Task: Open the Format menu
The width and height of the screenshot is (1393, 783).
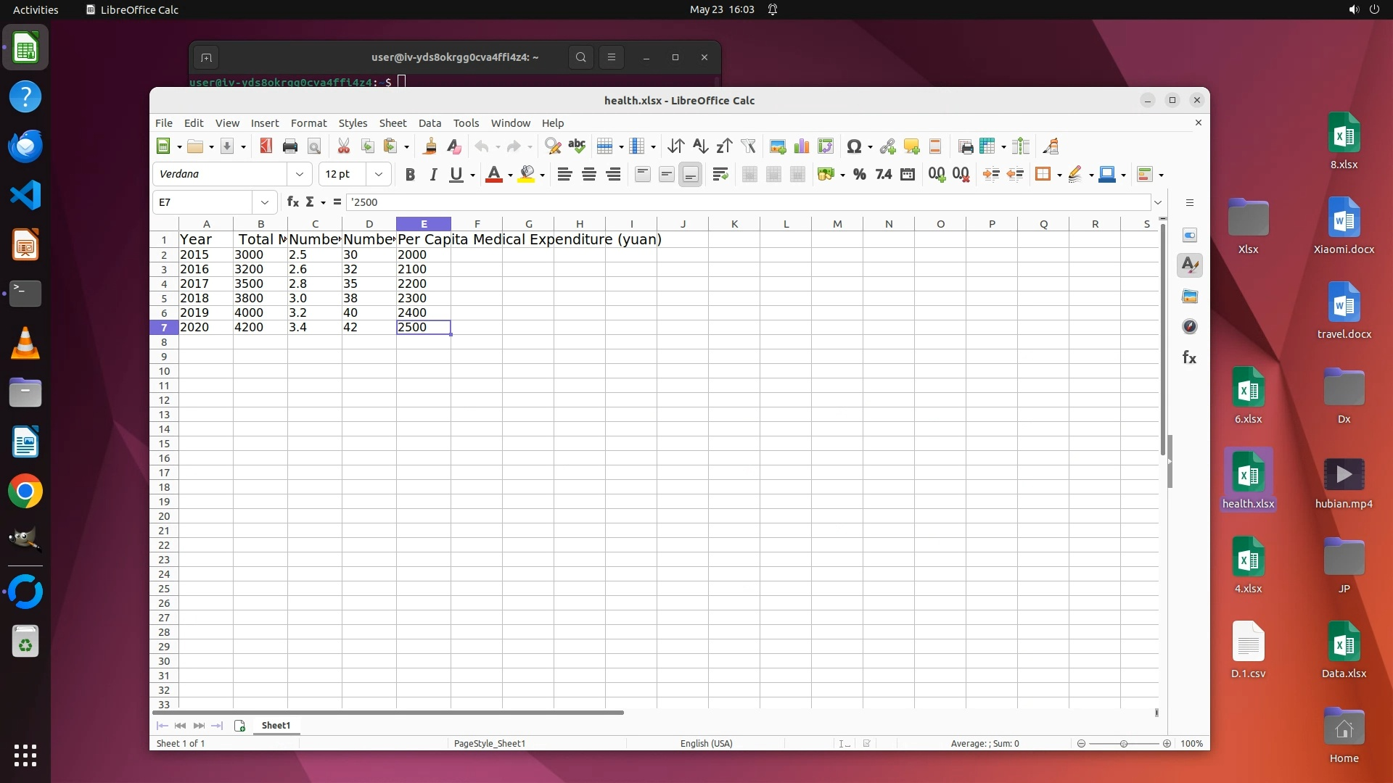Action: point(308,123)
